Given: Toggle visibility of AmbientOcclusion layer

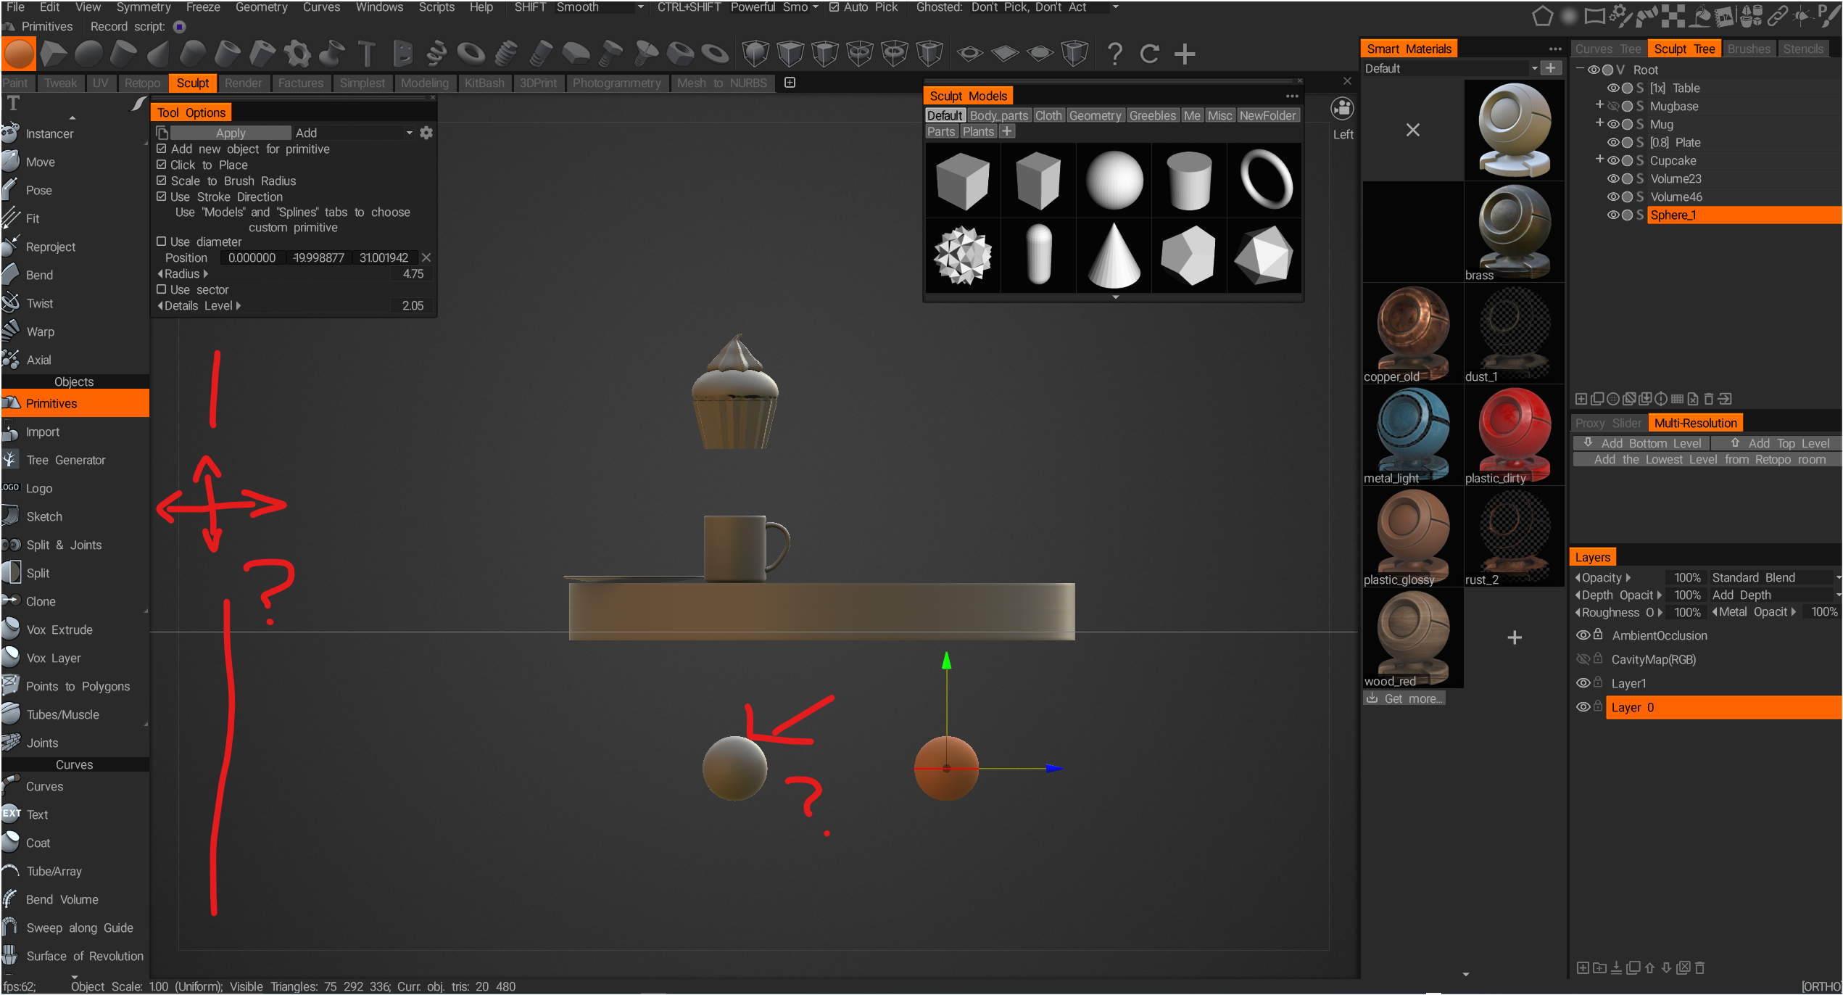Looking at the screenshot, I should pyautogui.click(x=1583, y=635).
